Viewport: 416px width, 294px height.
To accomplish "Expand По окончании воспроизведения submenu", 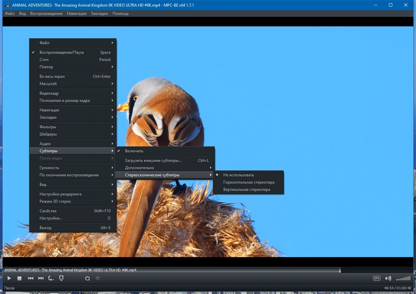I will tap(73, 175).
